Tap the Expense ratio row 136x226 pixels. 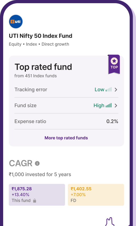tap(66, 121)
